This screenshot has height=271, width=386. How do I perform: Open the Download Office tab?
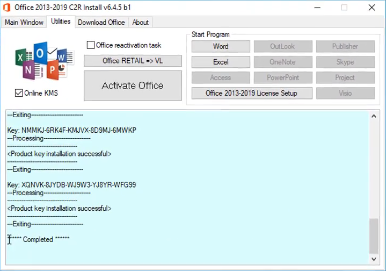click(x=101, y=23)
